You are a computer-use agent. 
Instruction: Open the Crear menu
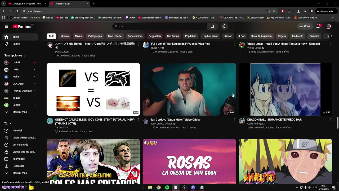[305, 26]
